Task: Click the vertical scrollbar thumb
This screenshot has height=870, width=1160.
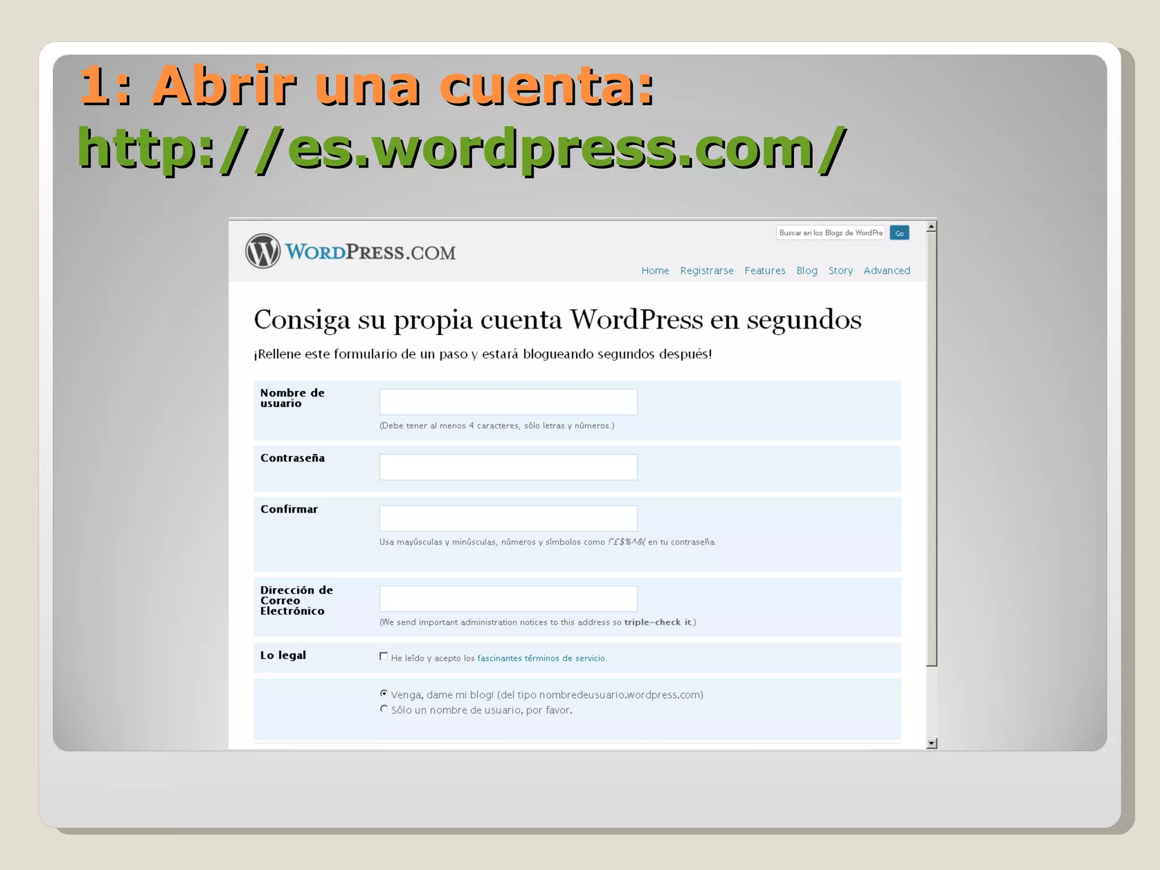Action: point(931,449)
